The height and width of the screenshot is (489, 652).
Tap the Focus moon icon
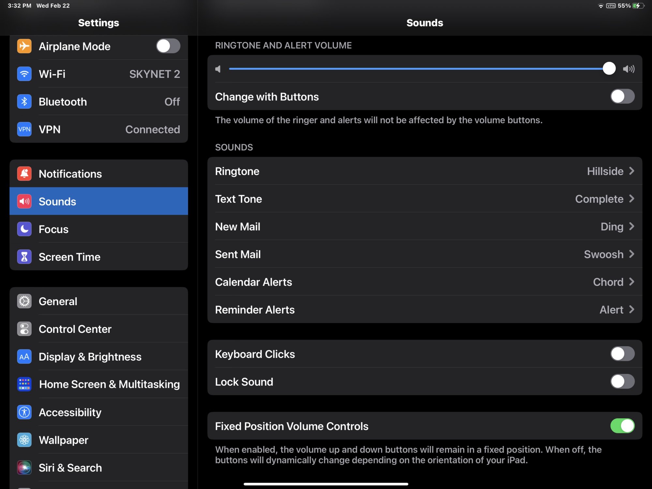(24, 229)
